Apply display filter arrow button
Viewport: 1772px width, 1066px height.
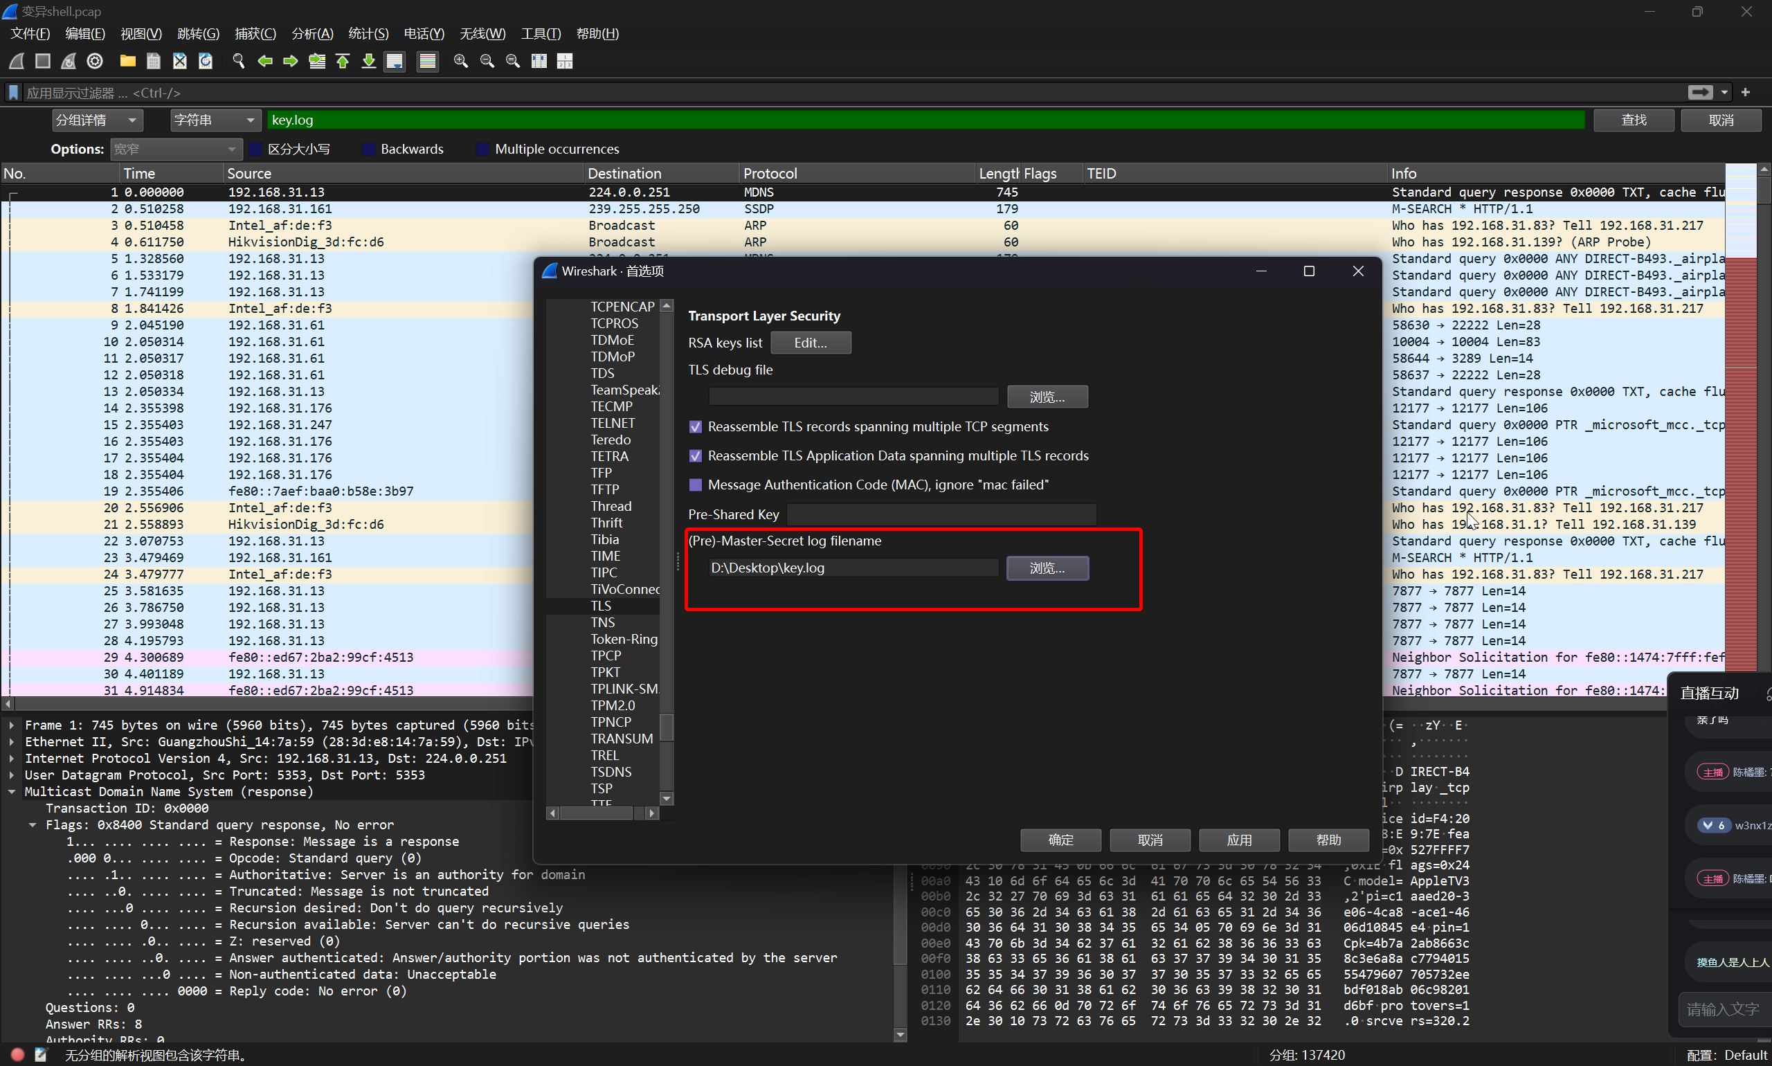point(1700,92)
